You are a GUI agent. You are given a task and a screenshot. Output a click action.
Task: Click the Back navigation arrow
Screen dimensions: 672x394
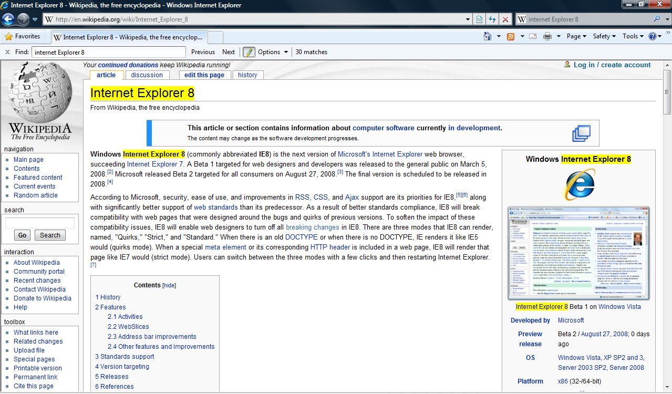pyautogui.click(x=8, y=19)
